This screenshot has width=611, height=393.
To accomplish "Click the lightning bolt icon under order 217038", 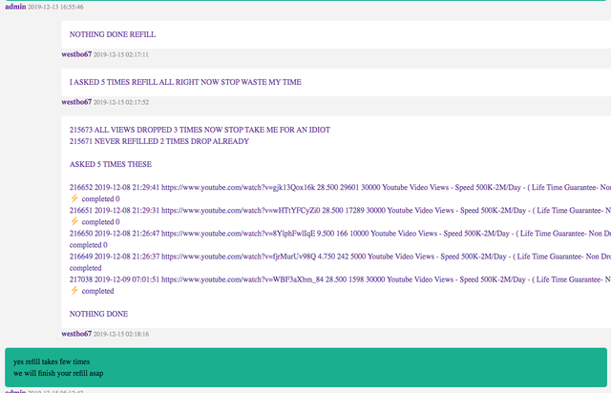I will tap(74, 290).
